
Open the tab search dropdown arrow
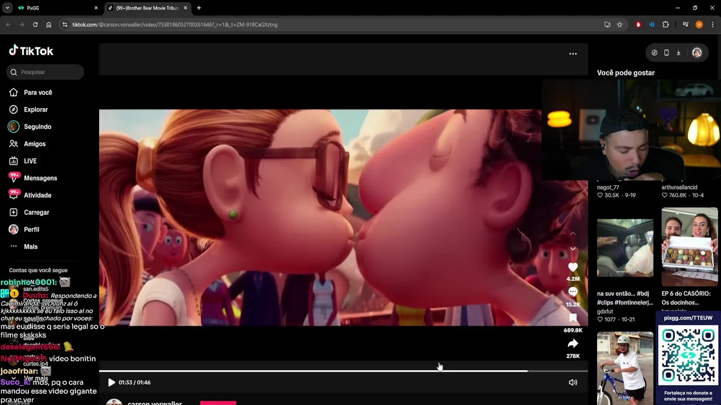pos(7,8)
